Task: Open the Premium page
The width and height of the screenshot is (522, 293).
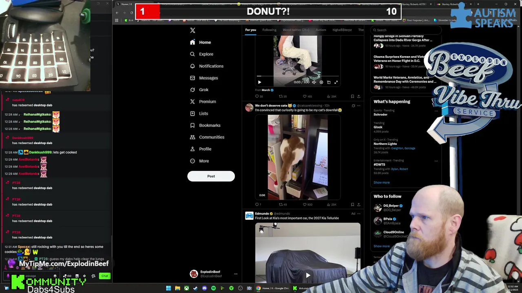Action: coord(203,101)
